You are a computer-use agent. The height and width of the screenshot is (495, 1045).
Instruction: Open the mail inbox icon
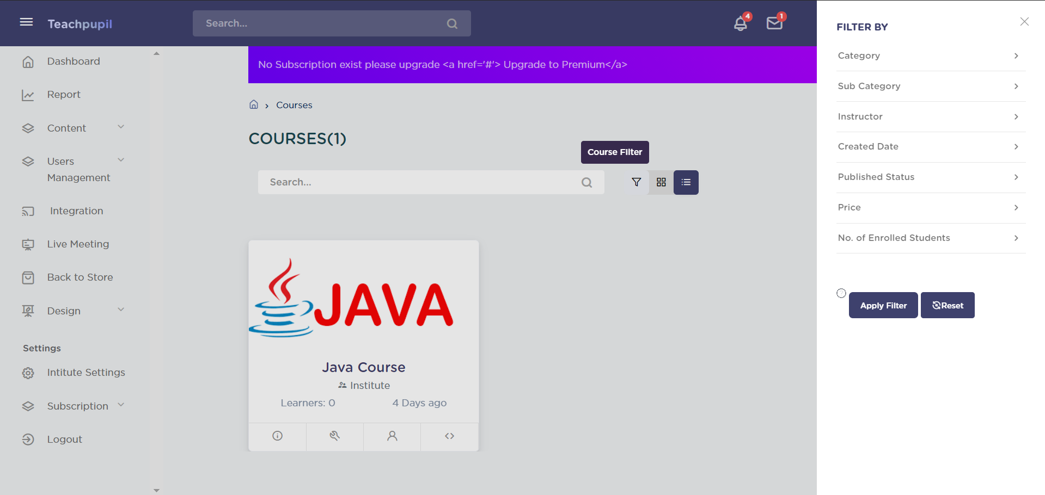click(x=774, y=23)
